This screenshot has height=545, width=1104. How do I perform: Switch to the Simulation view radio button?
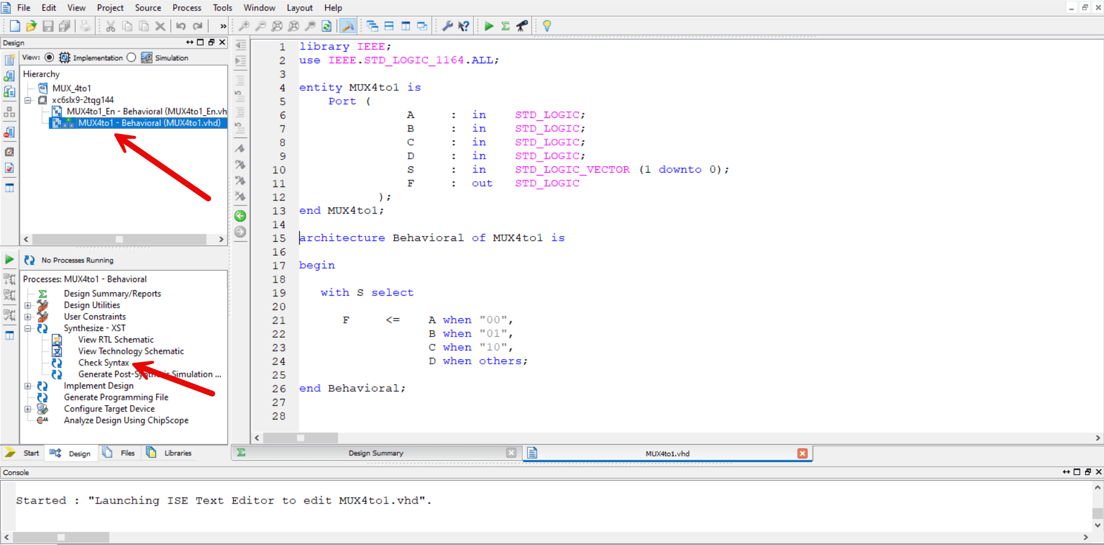(131, 57)
